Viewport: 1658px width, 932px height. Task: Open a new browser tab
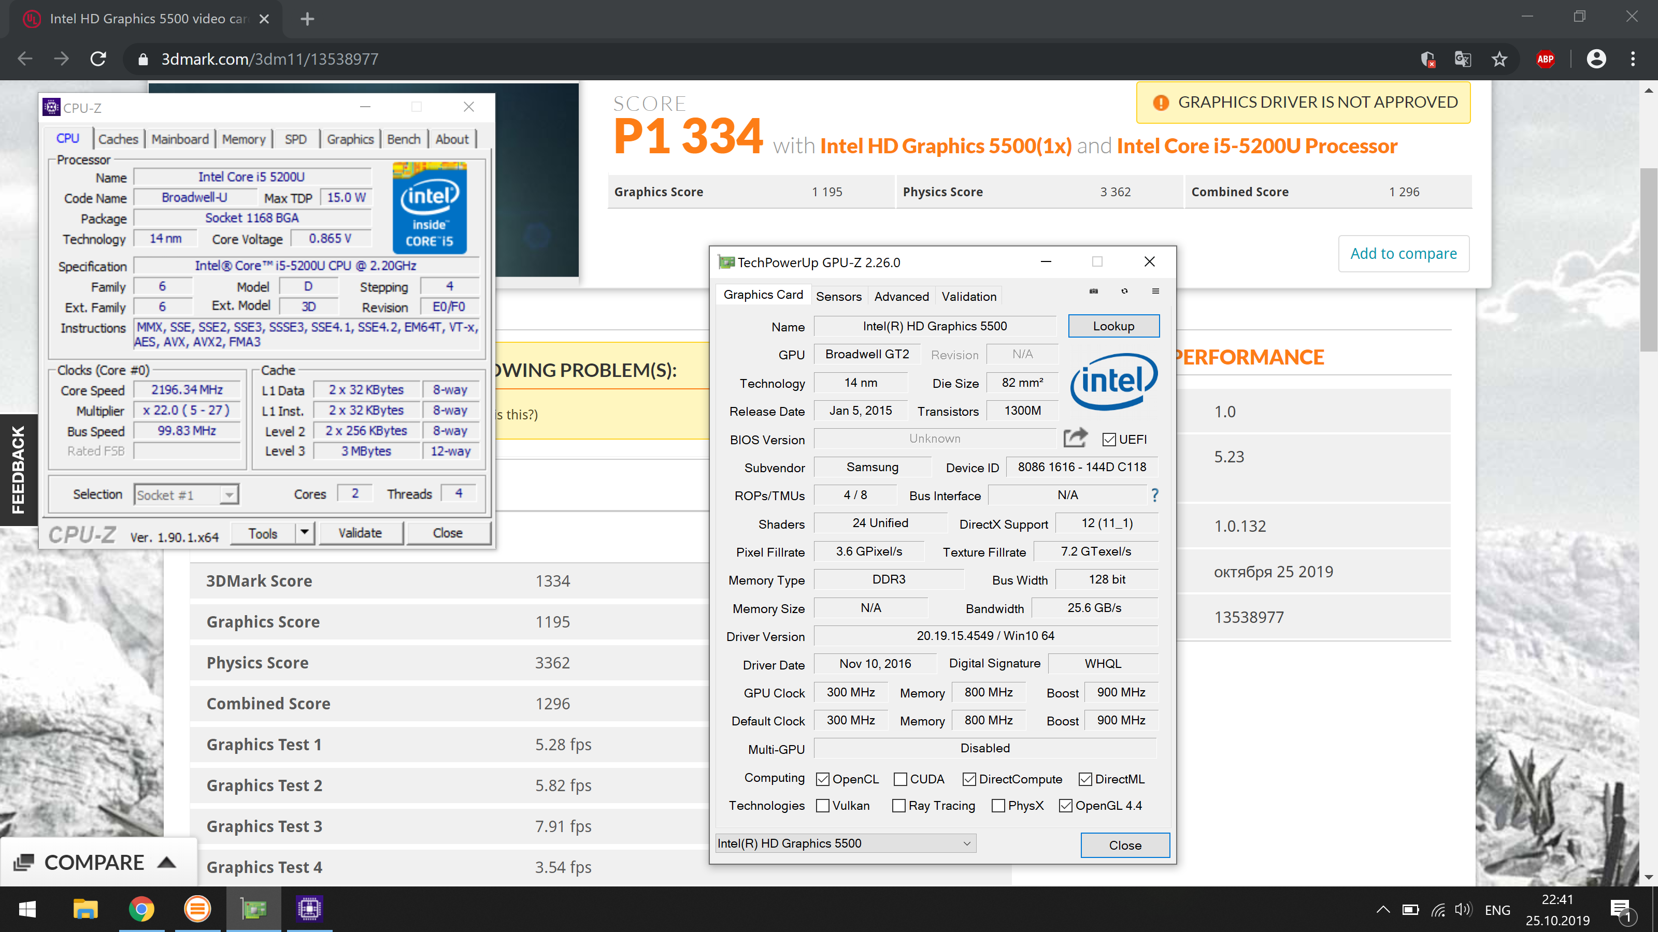point(307,19)
